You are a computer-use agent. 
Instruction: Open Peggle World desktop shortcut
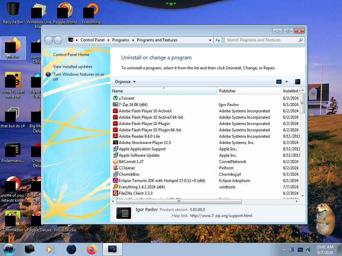(65, 13)
